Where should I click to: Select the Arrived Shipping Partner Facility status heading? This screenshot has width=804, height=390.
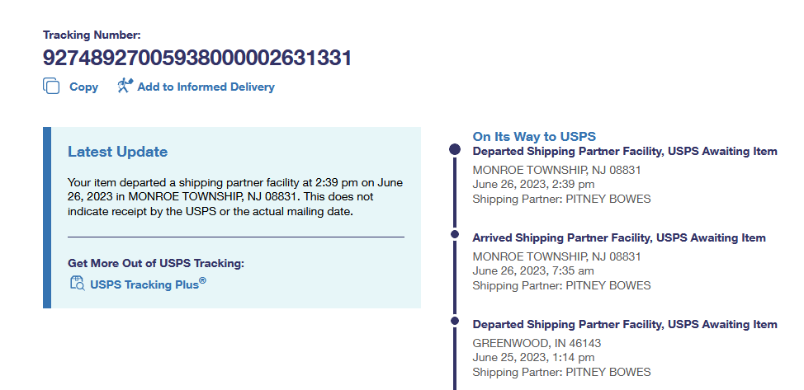pos(619,237)
